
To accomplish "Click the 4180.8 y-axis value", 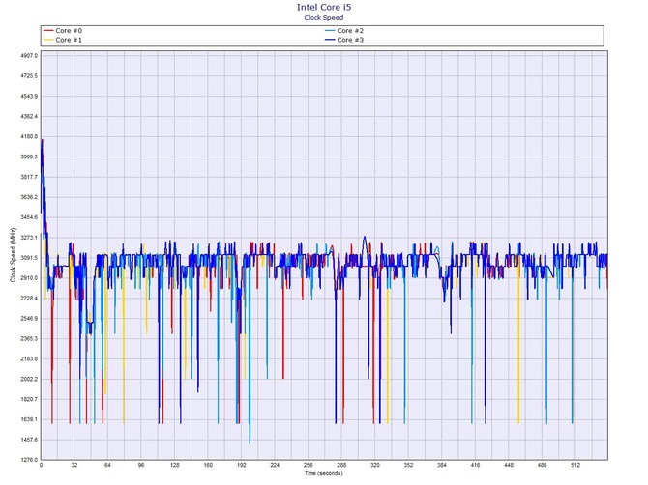I will point(29,136).
